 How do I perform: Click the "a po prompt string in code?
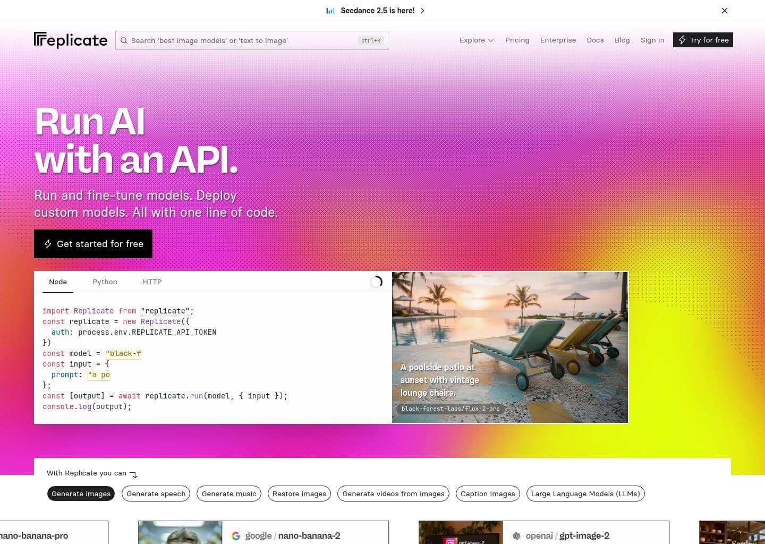click(x=99, y=375)
